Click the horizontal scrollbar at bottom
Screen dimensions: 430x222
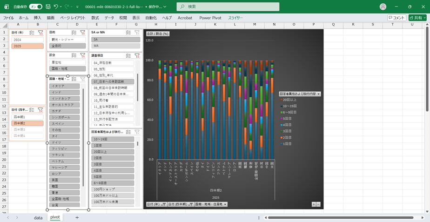[x=341, y=218]
